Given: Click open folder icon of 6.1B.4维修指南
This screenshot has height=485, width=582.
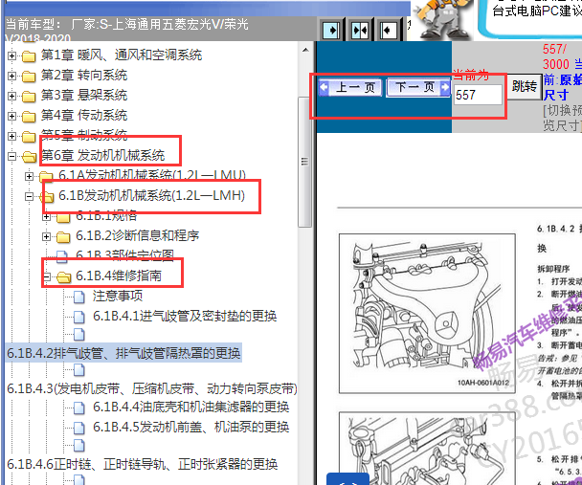Looking at the screenshot, I should [64, 276].
